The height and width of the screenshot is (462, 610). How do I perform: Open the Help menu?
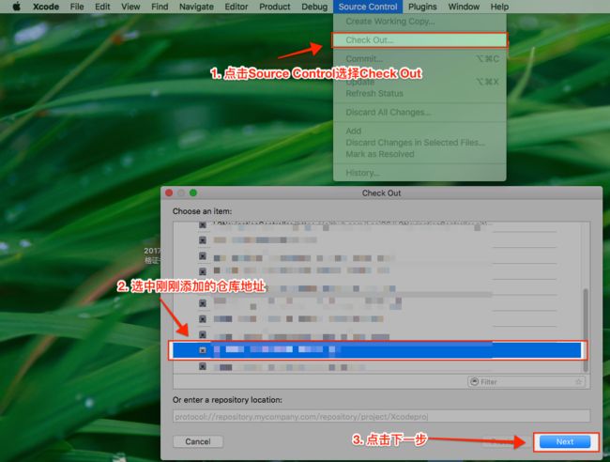499,7
